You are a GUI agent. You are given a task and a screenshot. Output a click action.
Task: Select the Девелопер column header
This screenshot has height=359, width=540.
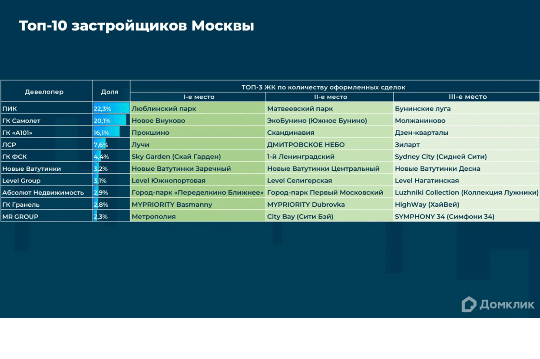(x=44, y=92)
